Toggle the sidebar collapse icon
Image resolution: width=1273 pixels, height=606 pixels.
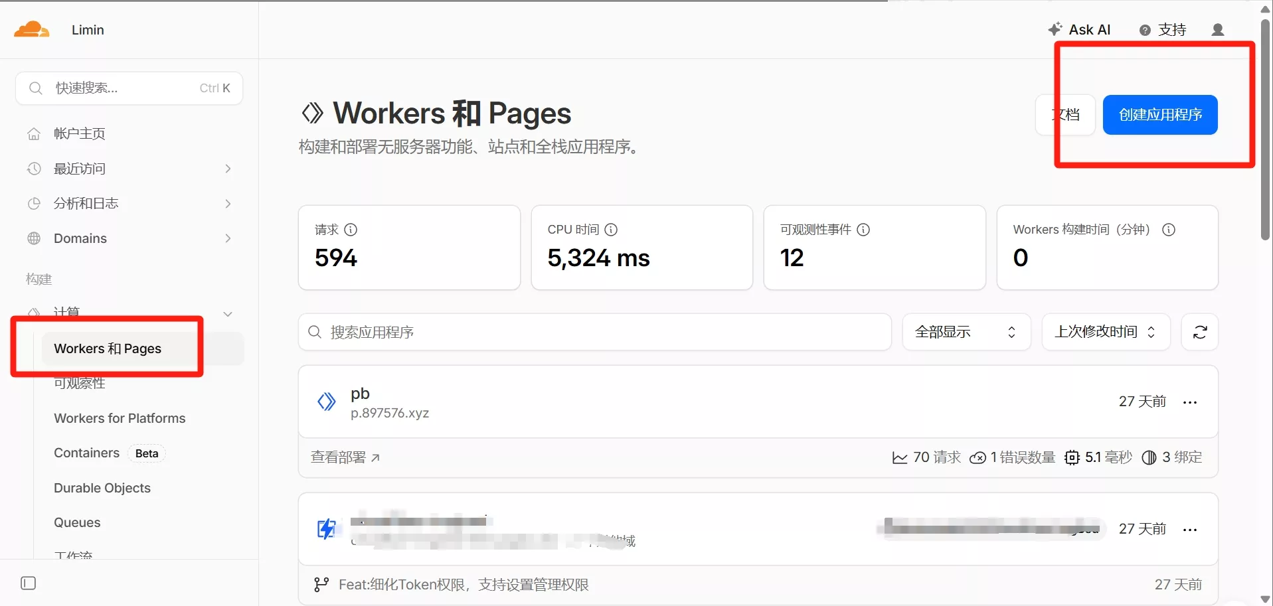[x=29, y=583]
